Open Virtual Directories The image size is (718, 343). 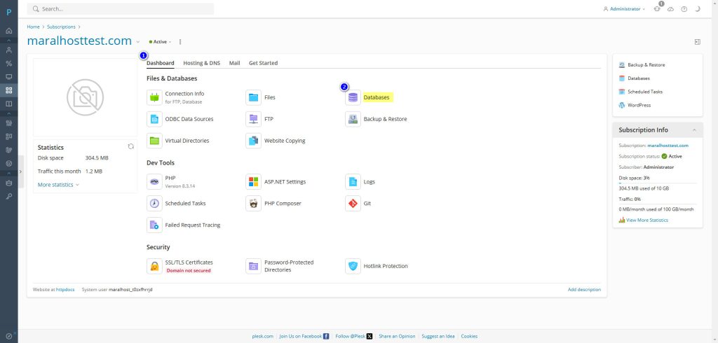click(187, 141)
